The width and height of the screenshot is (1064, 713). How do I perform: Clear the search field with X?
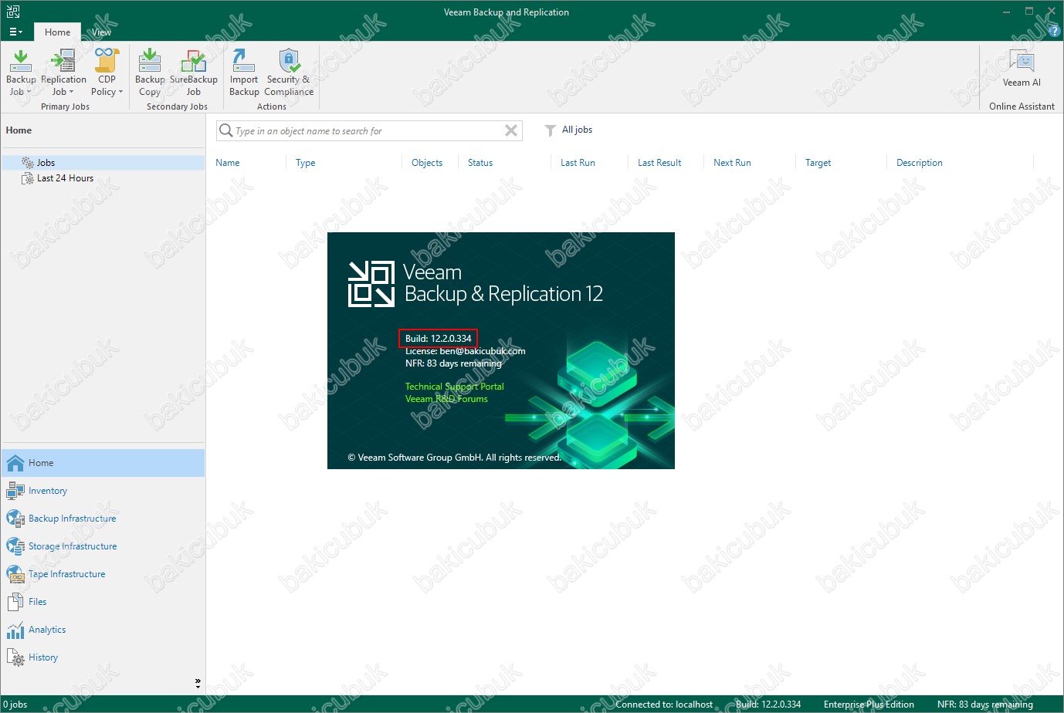click(x=511, y=130)
